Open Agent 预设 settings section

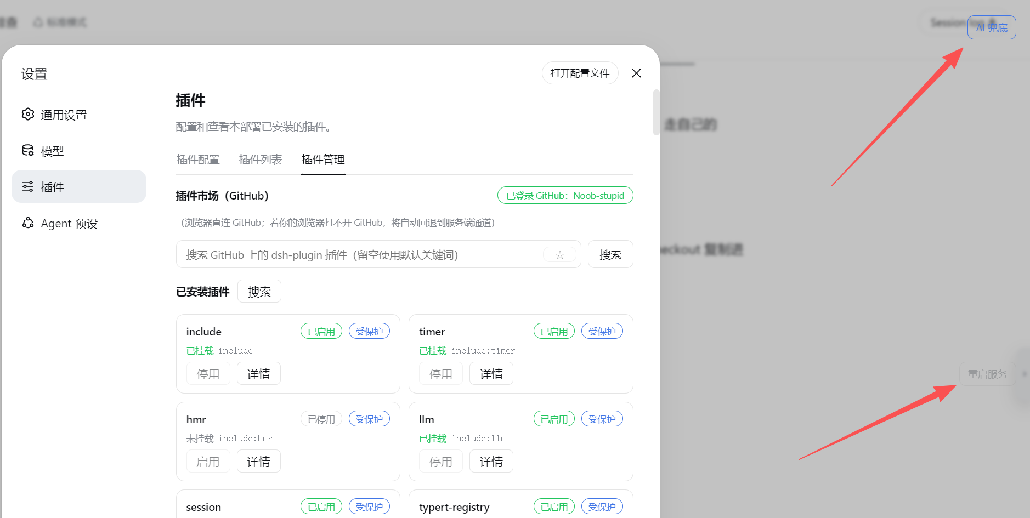[79, 223]
